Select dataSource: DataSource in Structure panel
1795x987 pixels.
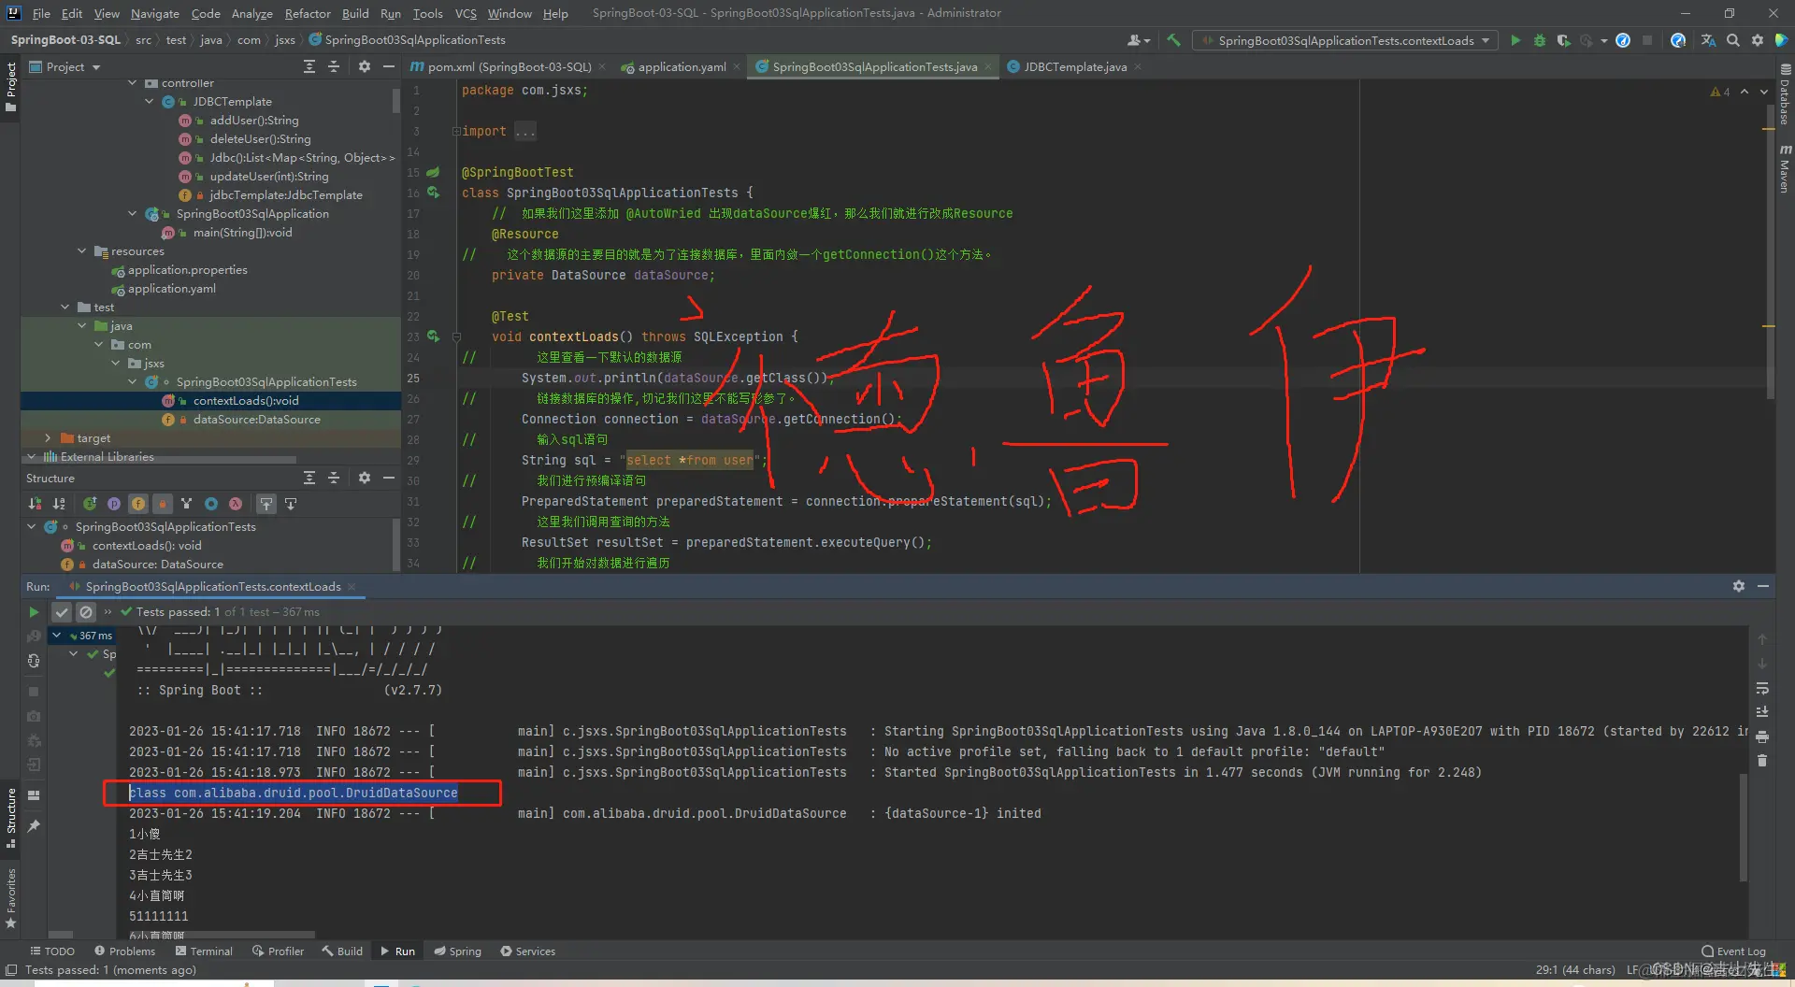pos(157,564)
